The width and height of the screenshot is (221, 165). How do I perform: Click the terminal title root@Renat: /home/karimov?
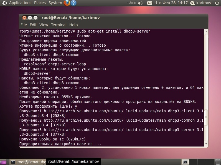pos(71,18)
